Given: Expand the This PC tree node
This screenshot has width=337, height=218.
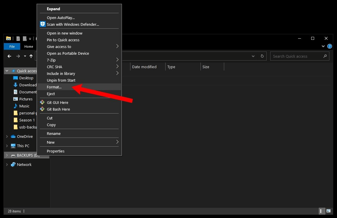Looking at the screenshot, I should tap(7, 146).
